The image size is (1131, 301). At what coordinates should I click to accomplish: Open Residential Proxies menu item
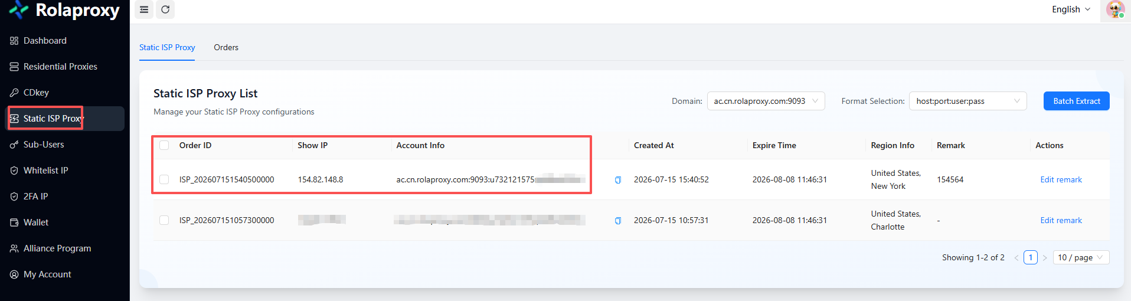pyautogui.click(x=65, y=67)
